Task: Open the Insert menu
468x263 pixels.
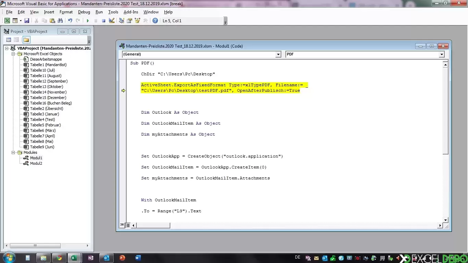Action: point(49,12)
